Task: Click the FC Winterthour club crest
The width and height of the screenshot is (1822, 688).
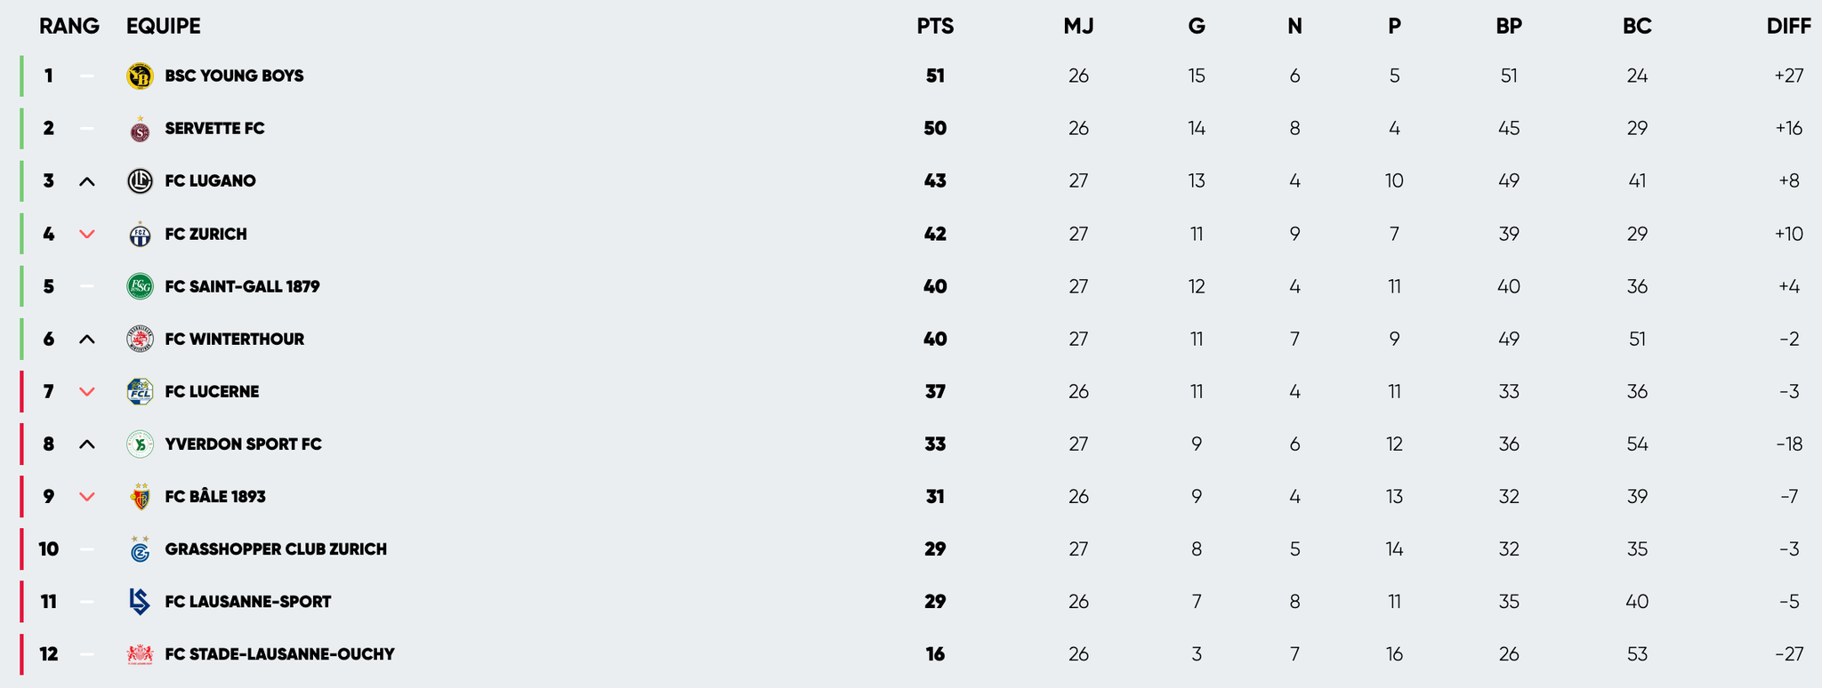Action: click(140, 339)
